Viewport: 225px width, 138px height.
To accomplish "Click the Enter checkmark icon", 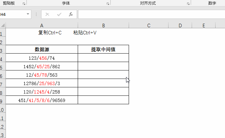I will click(x=59, y=14).
